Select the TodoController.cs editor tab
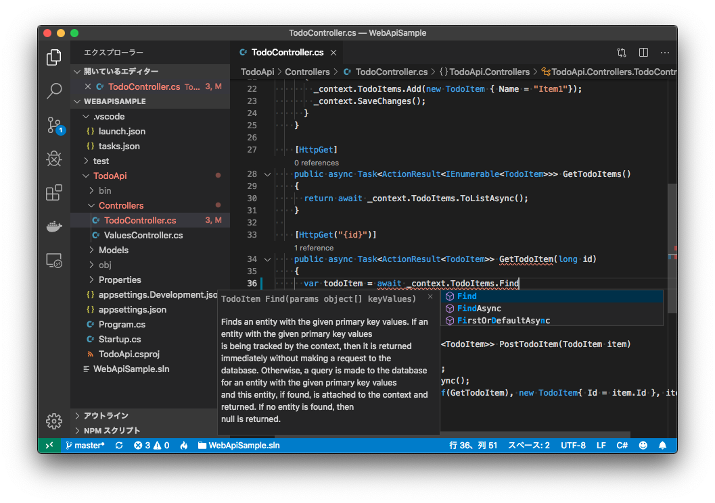This screenshot has width=715, height=503. click(287, 53)
